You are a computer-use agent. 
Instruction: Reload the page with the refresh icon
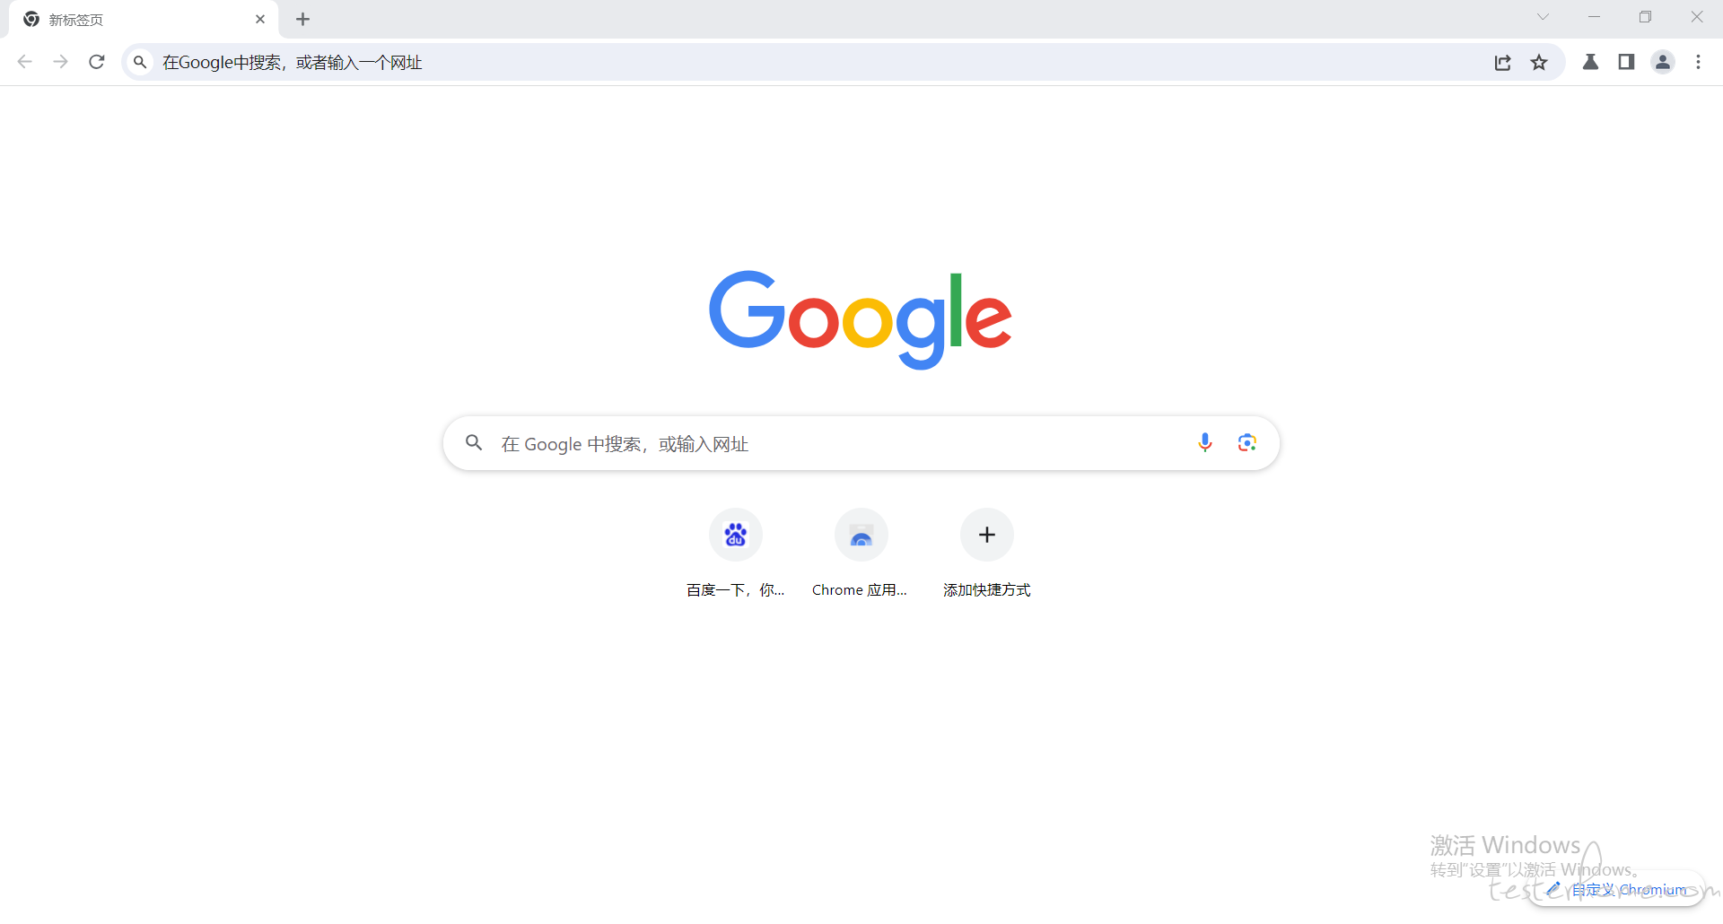(97, 62)
